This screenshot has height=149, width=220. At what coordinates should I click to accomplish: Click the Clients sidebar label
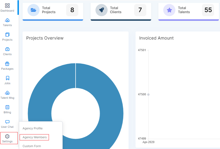tap(7, 54)
